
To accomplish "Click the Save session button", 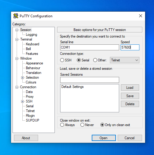I will point(130,96).
